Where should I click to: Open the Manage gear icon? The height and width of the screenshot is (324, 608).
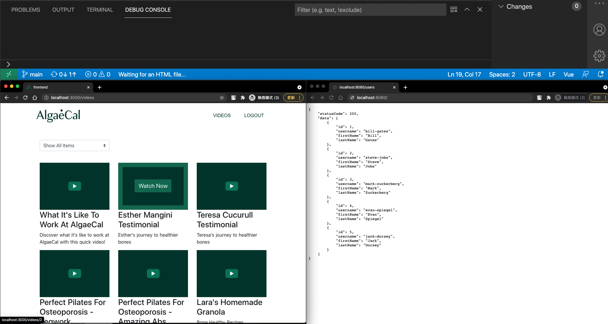599,56
